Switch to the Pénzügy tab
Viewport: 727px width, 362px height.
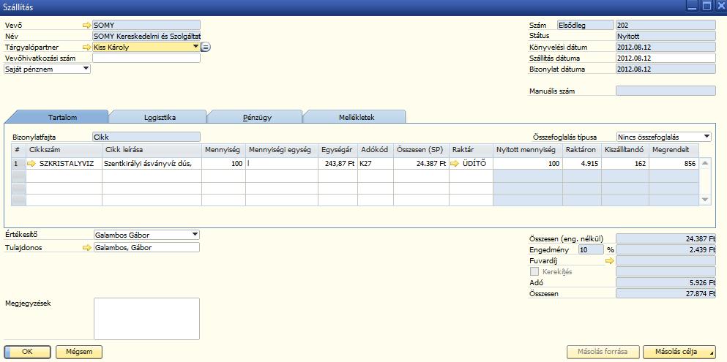click(257, 117)
